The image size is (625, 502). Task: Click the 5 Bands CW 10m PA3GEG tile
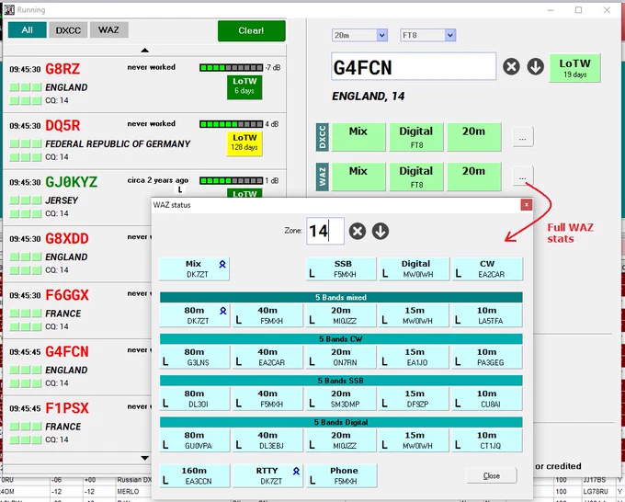click(487, 357)
